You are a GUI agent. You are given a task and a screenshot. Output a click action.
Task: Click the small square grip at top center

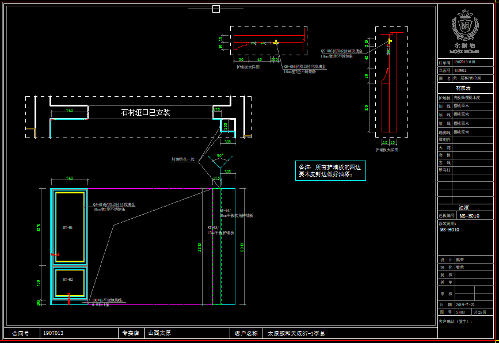point(216,9)
